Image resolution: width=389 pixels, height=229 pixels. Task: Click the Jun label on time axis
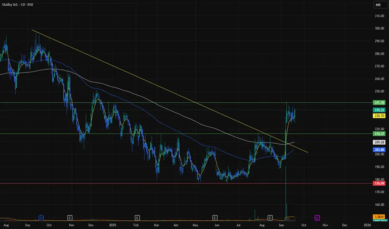(217, 225)
